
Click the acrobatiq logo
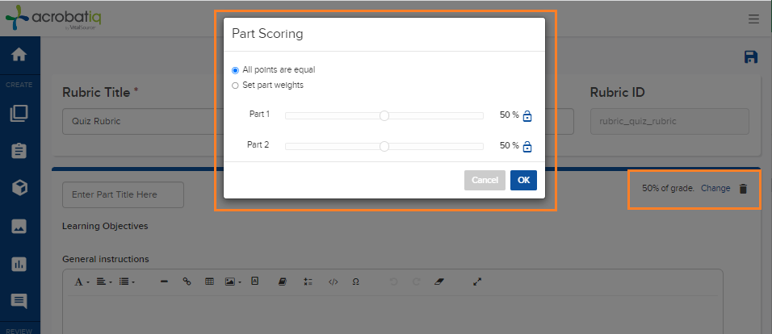(53, 19)
